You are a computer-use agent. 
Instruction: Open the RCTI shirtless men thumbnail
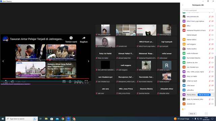pos(61,52)
